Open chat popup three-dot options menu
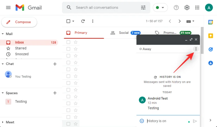Image resolution: width=217 pixels, height=127 pixels. coord(196,49)
